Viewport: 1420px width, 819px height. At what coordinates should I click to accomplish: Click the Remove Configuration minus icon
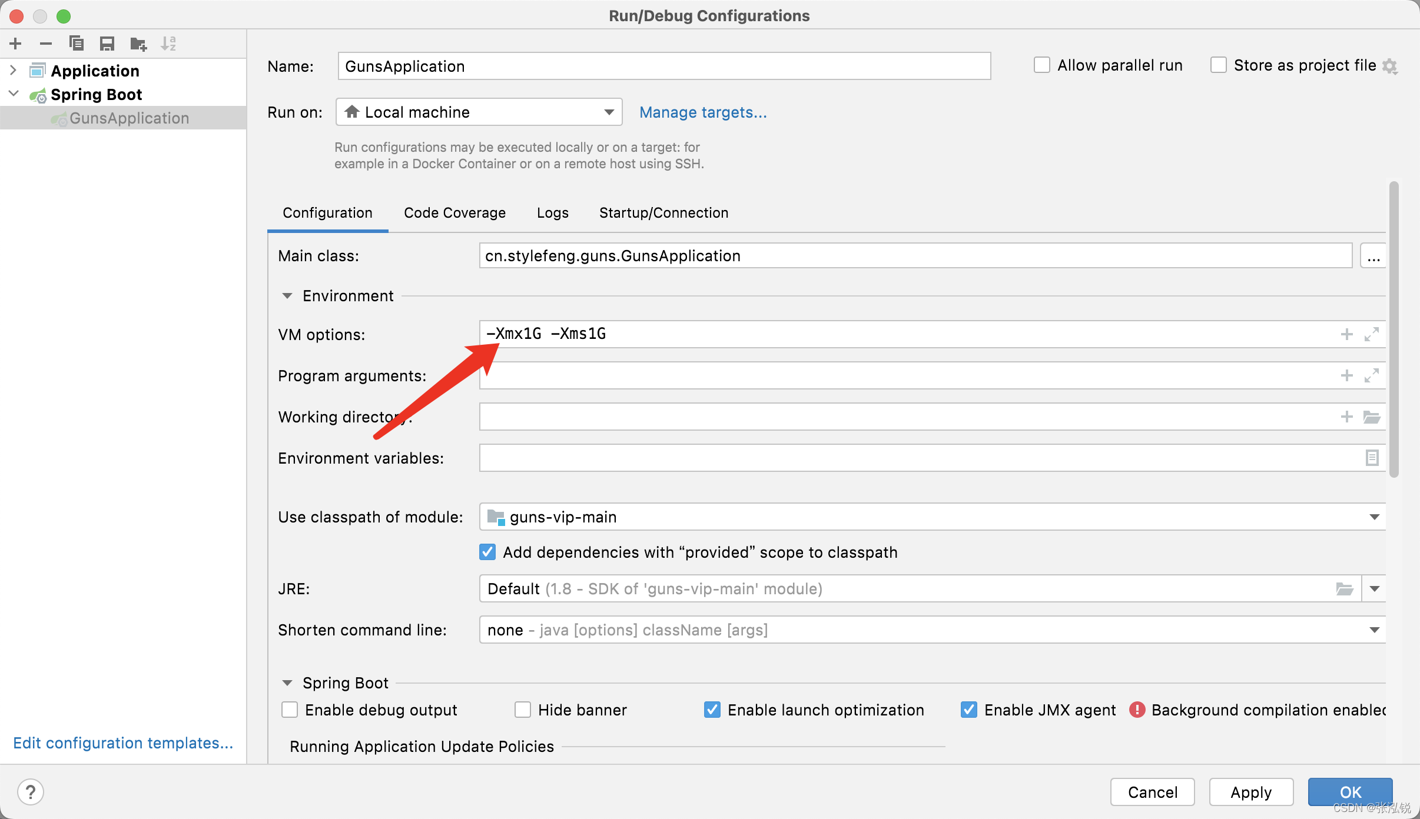click(46, 44)
